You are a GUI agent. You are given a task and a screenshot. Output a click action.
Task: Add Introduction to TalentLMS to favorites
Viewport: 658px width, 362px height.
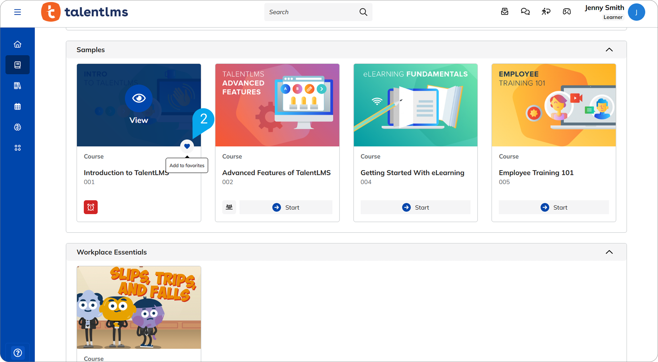[x=187, y=146]
